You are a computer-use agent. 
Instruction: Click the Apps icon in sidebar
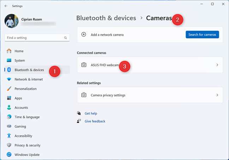(x=9, y=98)
